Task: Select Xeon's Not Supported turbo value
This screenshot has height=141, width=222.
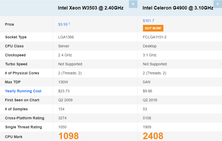Action: click(x=70, y=64)
